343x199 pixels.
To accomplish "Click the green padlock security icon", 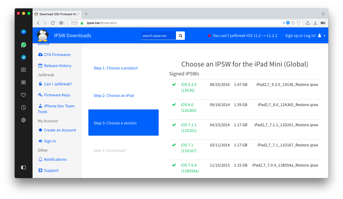I will [x=82, y=23].
